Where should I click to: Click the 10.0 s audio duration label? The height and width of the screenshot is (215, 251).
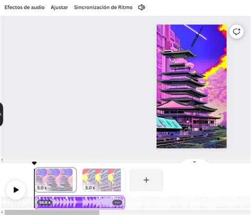44,202
